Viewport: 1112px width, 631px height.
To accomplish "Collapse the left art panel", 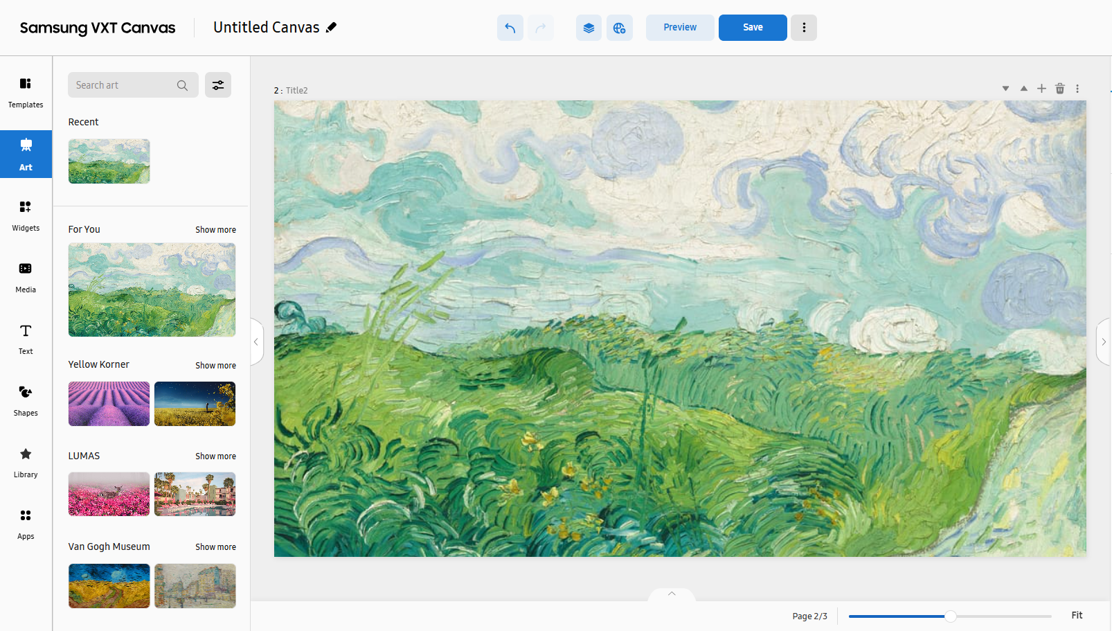I will tap(256, 341).
